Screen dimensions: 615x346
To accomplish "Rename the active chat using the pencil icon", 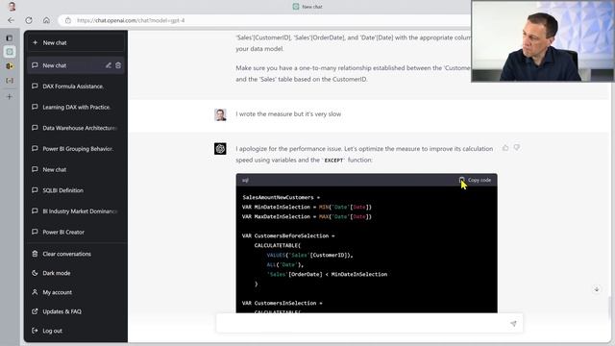I will (109, 65).
